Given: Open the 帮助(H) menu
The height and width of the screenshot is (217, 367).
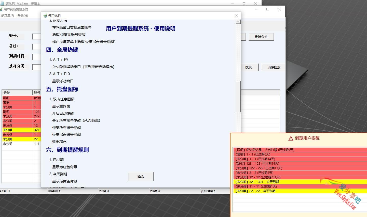Looking at the screenshot, I should 22,15.
